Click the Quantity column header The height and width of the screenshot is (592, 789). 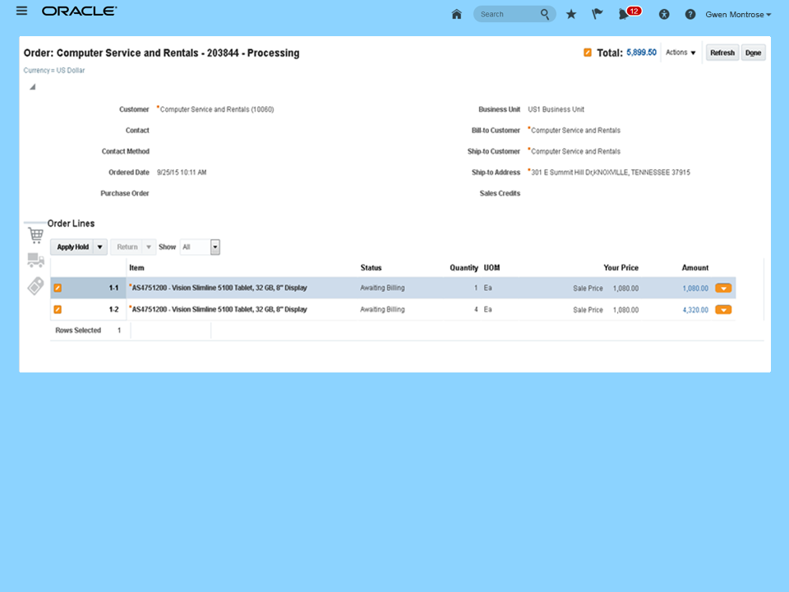pyautogui.click(x=464, y=268)
